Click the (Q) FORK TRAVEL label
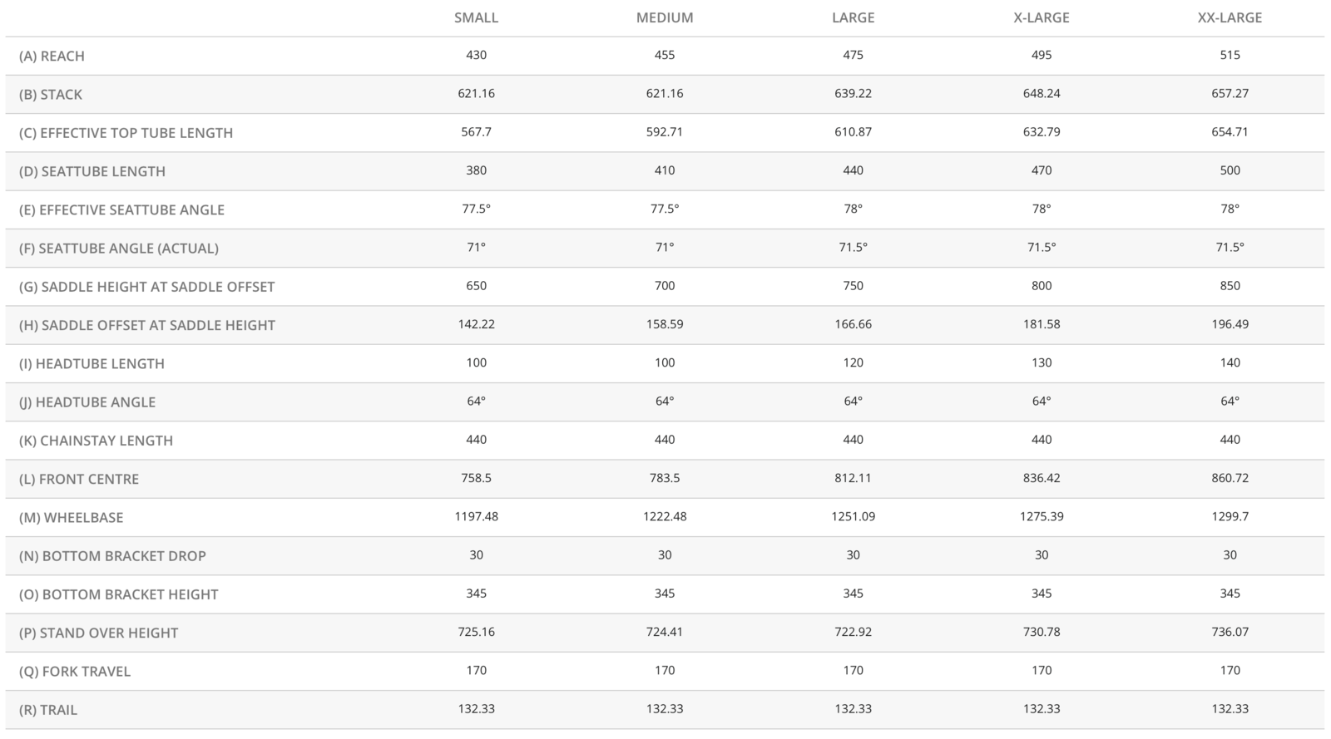The image size is (1331, 739). 75,672
